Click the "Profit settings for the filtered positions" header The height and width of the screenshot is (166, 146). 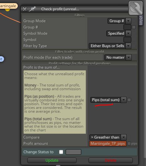pyautogui.click(x=80, y=63)
